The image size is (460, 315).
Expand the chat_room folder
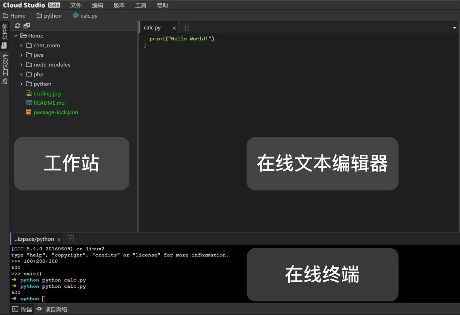22,46
